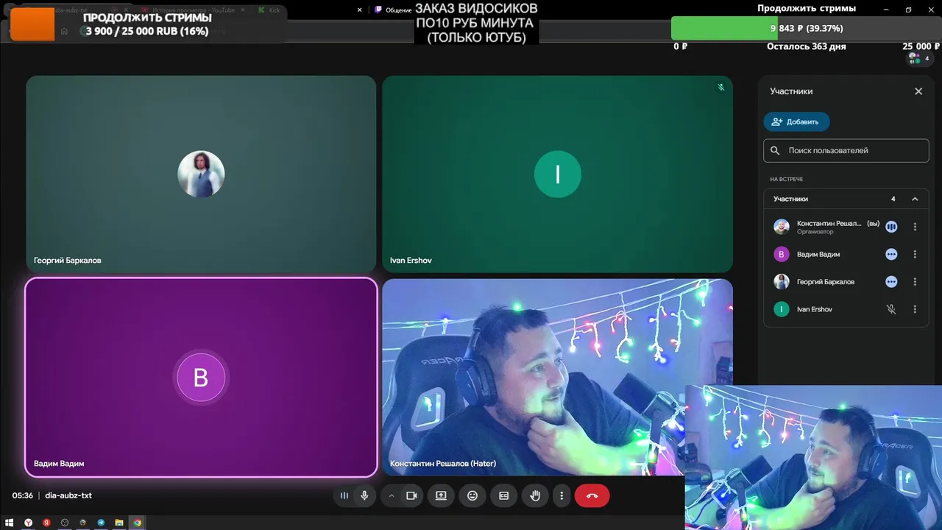Click the muted mic icon on the Ivan Ershov tile
The height and width of the screenshot is (530, 942).
(x=721, y=87)
